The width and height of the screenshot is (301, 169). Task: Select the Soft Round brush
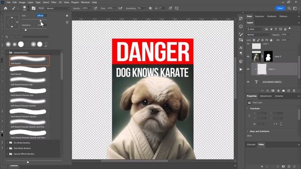[x=29, y=61]
